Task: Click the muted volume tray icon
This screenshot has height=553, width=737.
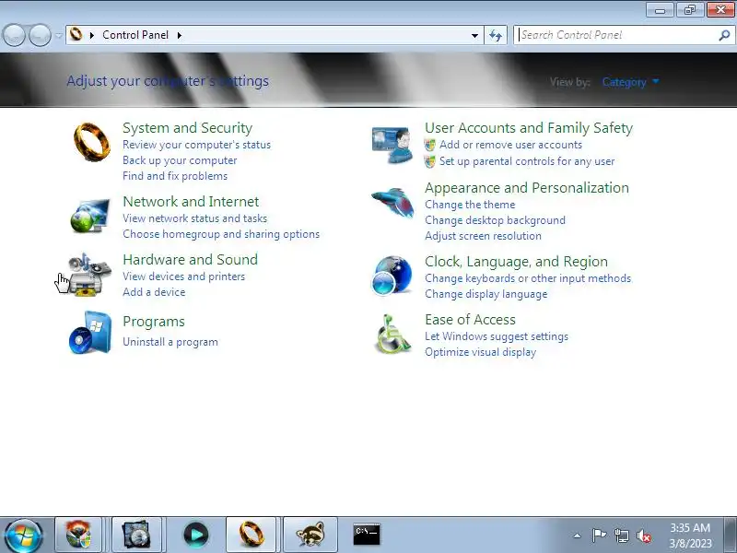Action: tap(643, 535)
